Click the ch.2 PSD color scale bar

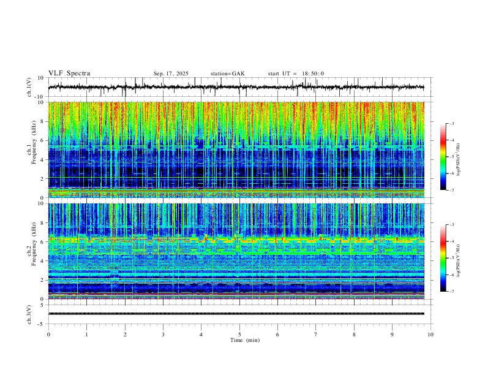point(443,258)
